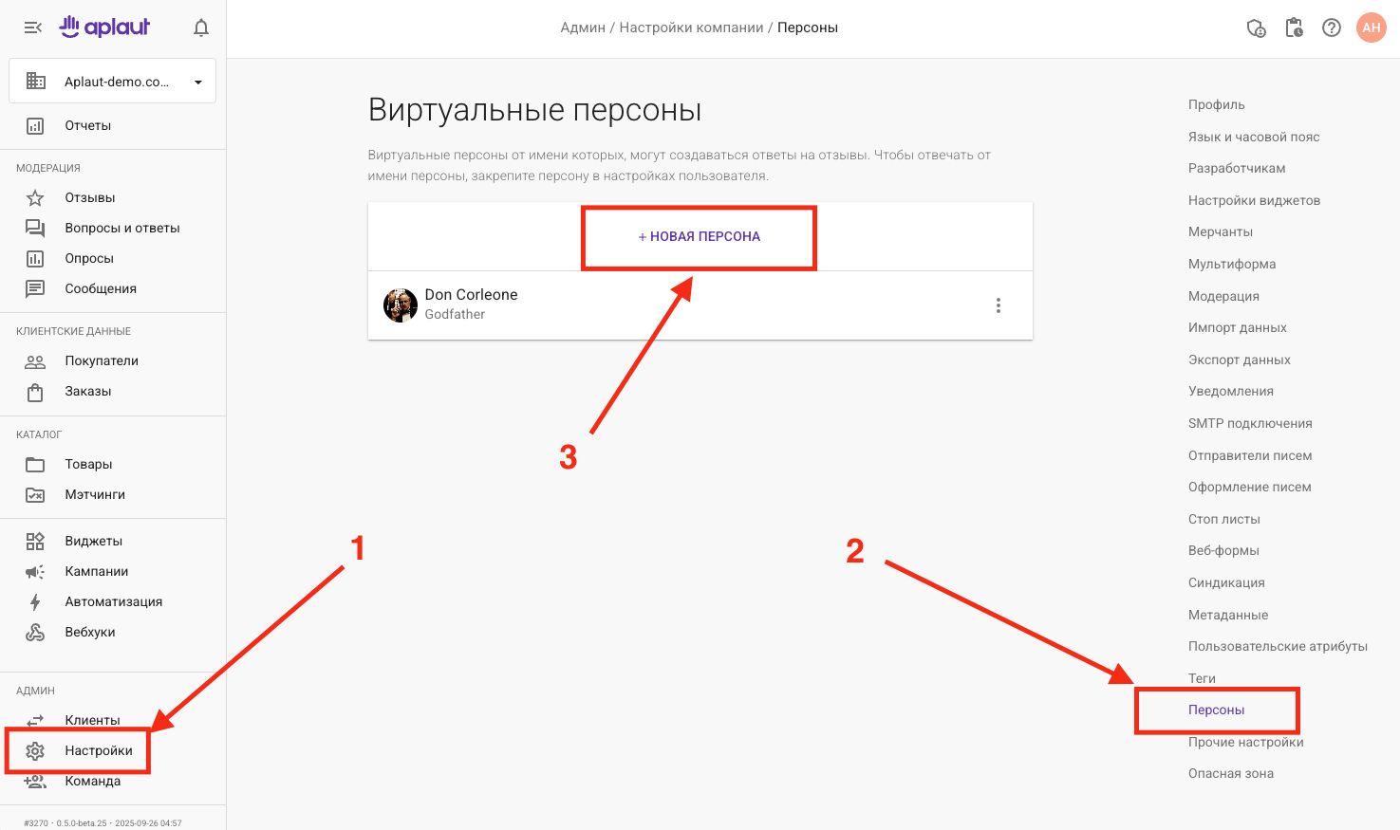1400x830 pixels.
Task: Open the shield clock icon in header
Action: tap(1256, 28)
